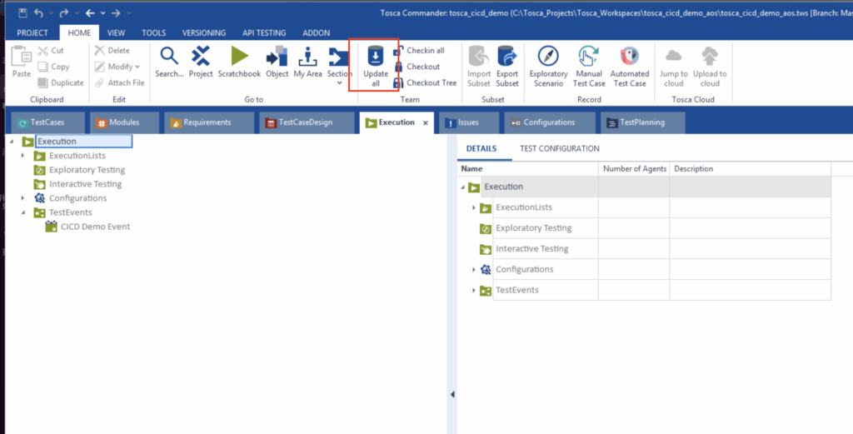The width and height of the screenshot is (853, 434).
Task: Click Duplicate in the Clipboard group
Action: click(x=60, y=82)
